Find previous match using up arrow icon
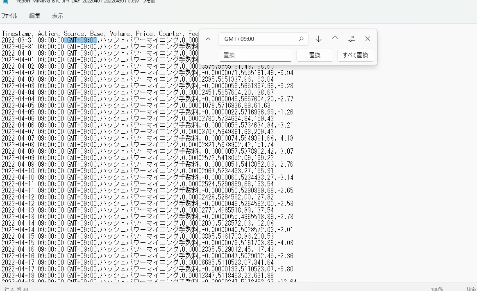The width and height of the screenshot is (477, 291). 335,38
